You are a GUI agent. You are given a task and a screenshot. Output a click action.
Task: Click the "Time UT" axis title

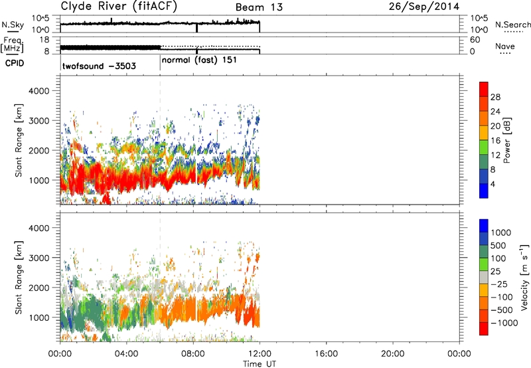point(260,364)
